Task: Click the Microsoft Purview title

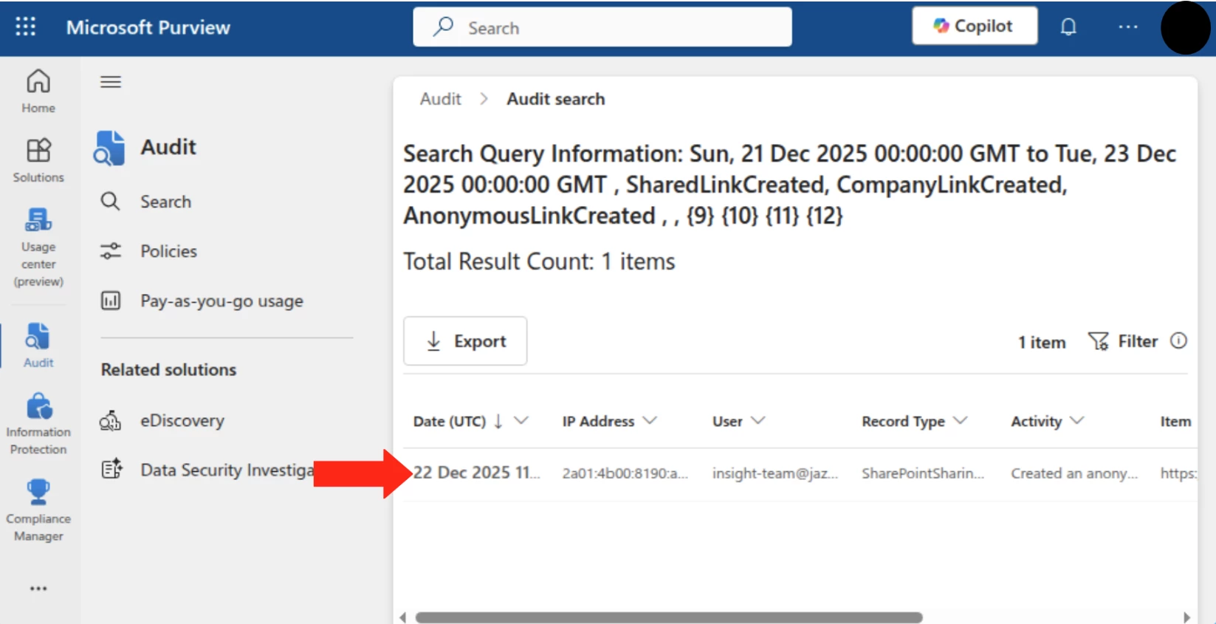Action: (148, 27)
